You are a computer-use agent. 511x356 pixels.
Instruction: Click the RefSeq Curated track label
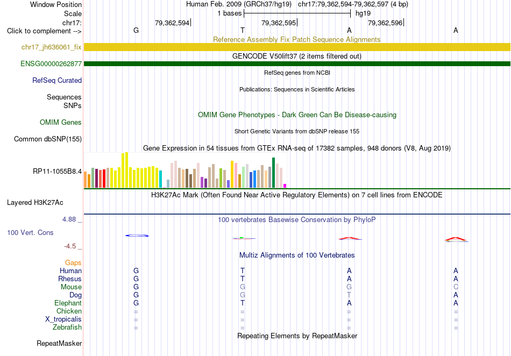pyautogui.click(x=57, y=80)
